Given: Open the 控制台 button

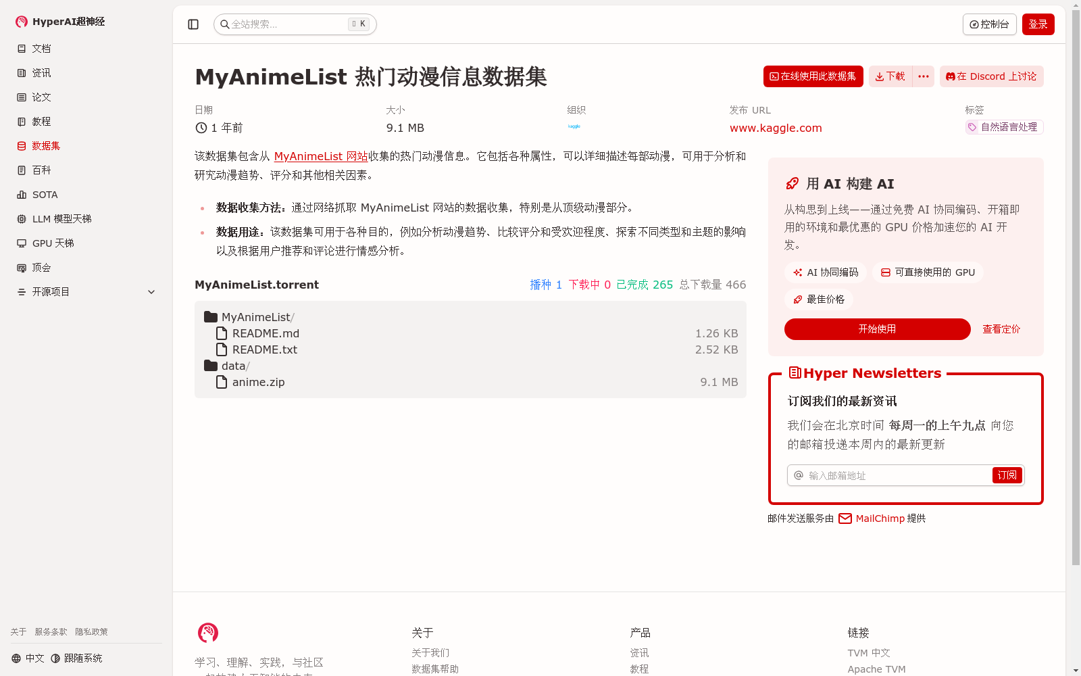Looking at the screenshot, I should click(989, 24).
